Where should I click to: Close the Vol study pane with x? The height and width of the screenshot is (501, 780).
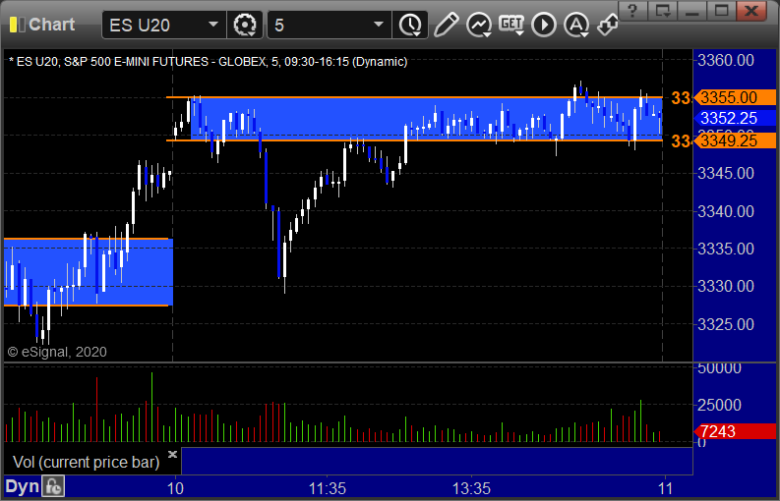click(172, 454)
